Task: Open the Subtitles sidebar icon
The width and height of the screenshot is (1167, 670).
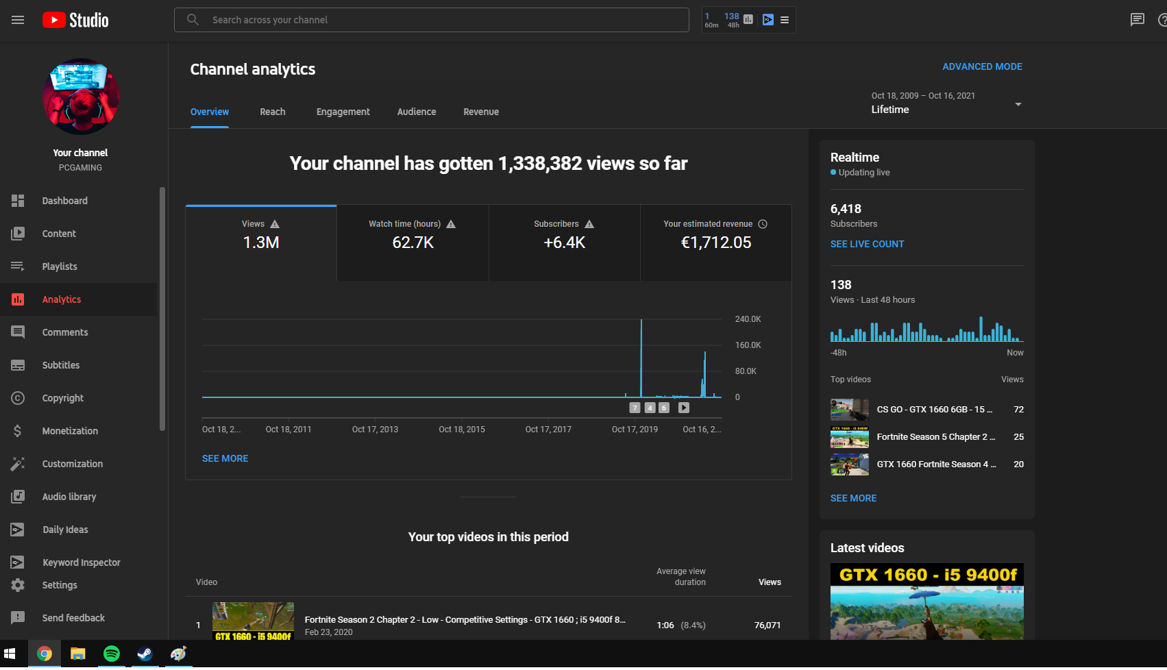Action: [x=18, y=365]
